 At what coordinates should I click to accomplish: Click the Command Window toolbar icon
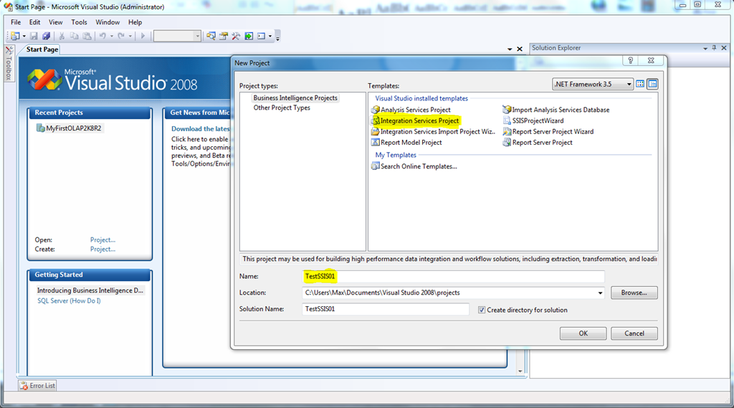coord(261,36)
